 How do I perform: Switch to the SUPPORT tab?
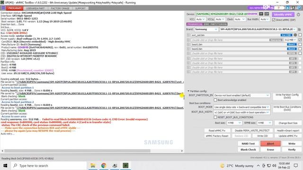tap(80, 8)
